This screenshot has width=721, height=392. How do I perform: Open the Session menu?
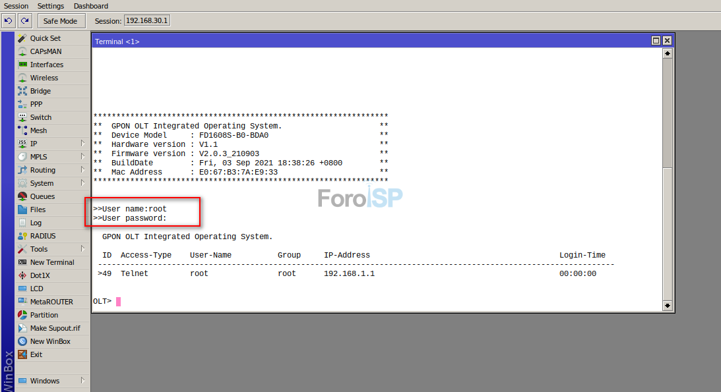click(15, 6)
